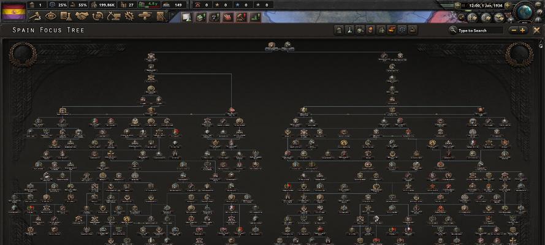Viewport: 545px width, 245px height.
Task: Select the right focus of the top-center pair
Action: (x=288, y=45)
